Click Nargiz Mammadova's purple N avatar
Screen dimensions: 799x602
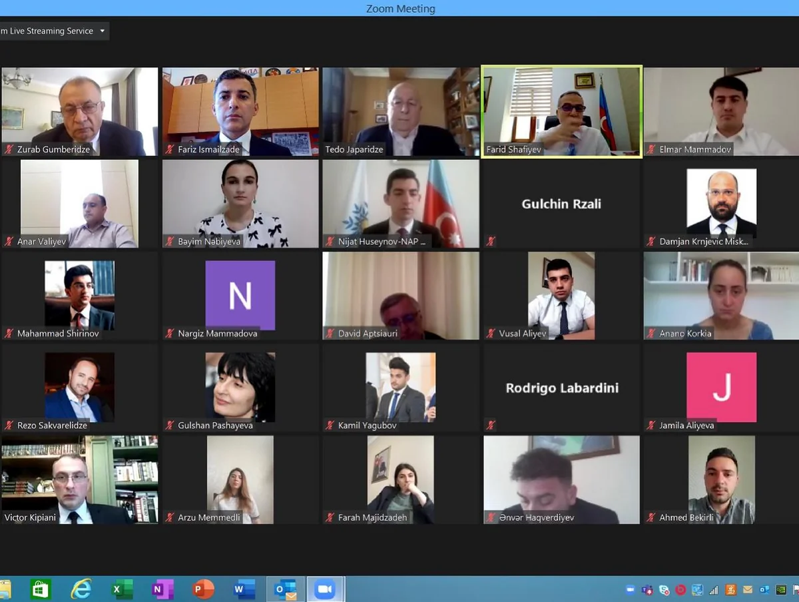tap(240, 295)
